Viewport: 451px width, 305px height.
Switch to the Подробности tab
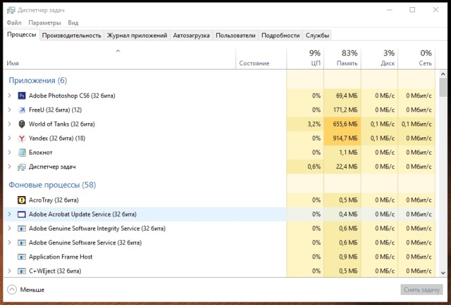click(281, 35)
